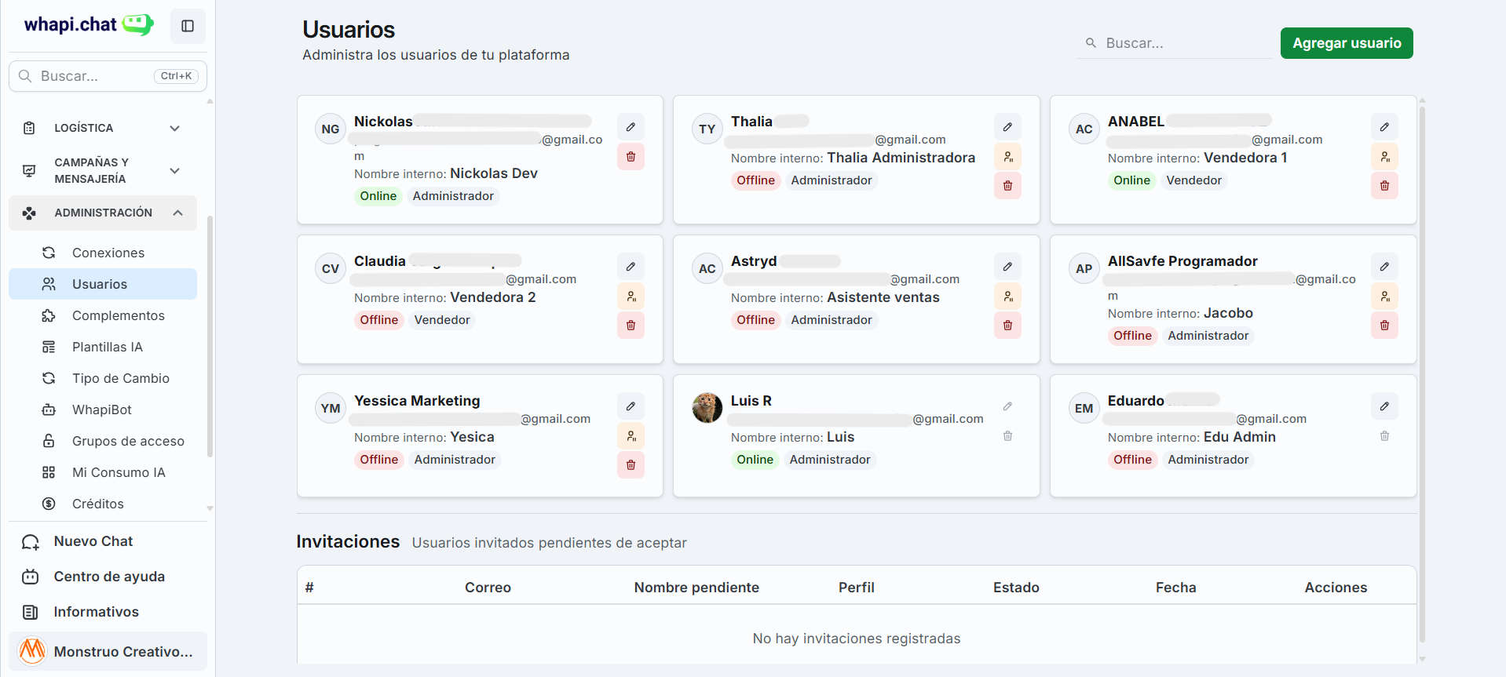Expand the LOGÍSTICA sidebar section
Viewport: 1506px width, 677px height.
(x=103, y=128)
